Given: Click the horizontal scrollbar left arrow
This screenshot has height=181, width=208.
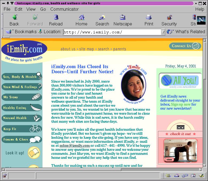Looking at the screenshot, I should tap(3, 170).
